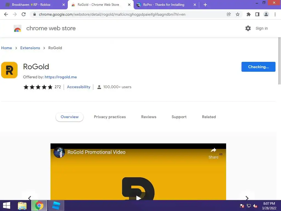Go back to the previous page
The image size is (281, 211).
tap(6, 14)
